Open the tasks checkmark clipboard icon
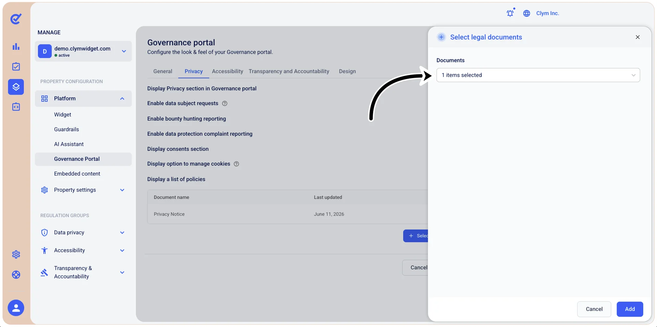Viewport: 657px width, 327px height. tap(16, 66)
